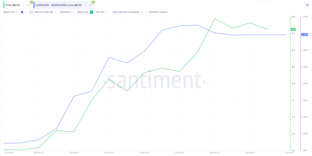Open the Price (BCH) metric options menu
The image size is (312, 156).
pos(24,5)
